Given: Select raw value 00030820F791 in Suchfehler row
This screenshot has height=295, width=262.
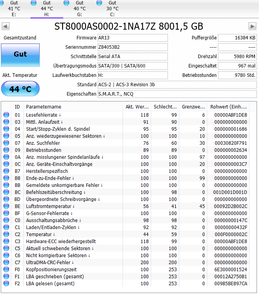Looking at the screenshot, I should click(x=231, y=143).
